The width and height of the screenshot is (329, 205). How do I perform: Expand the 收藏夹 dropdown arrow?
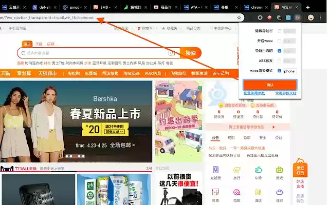click(180, 28)
